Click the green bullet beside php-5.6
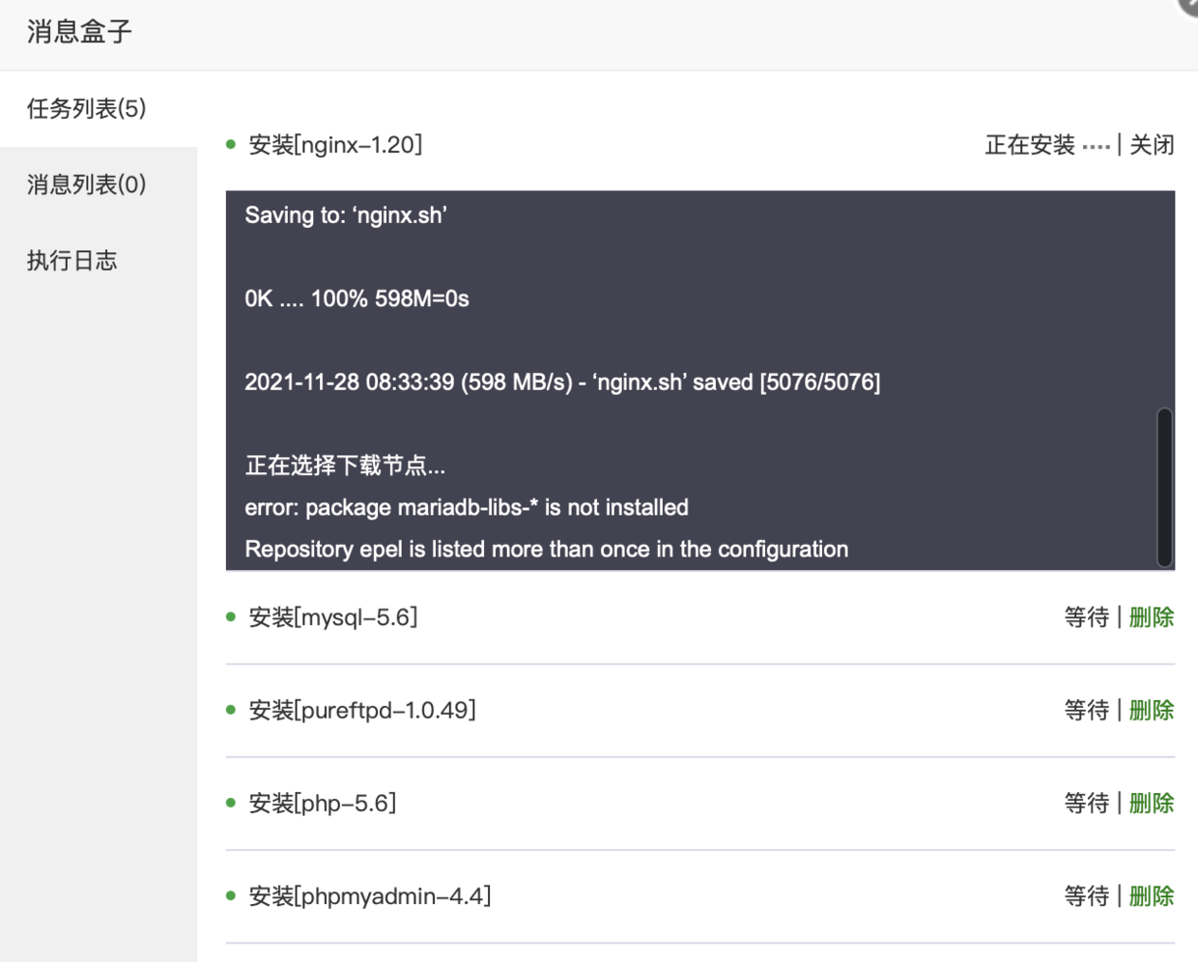The image size is (1198, 962). (231, 803)
